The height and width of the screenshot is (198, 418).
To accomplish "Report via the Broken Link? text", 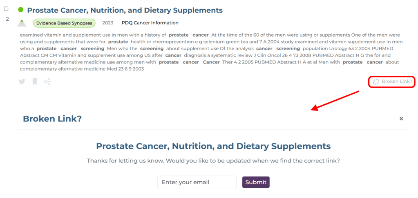I will (x=397, y=82).
